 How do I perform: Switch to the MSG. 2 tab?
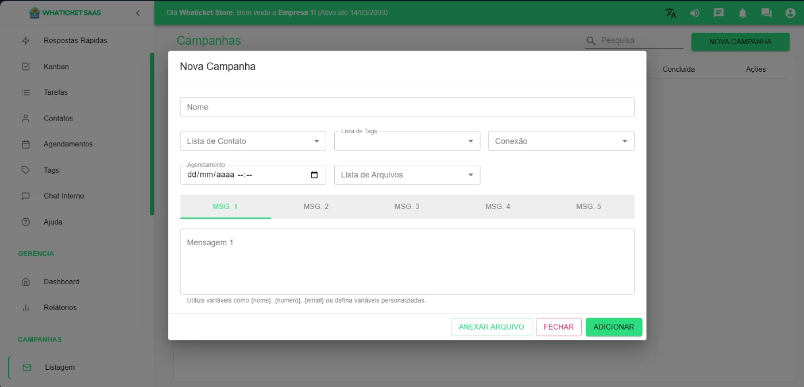point(316,207)
